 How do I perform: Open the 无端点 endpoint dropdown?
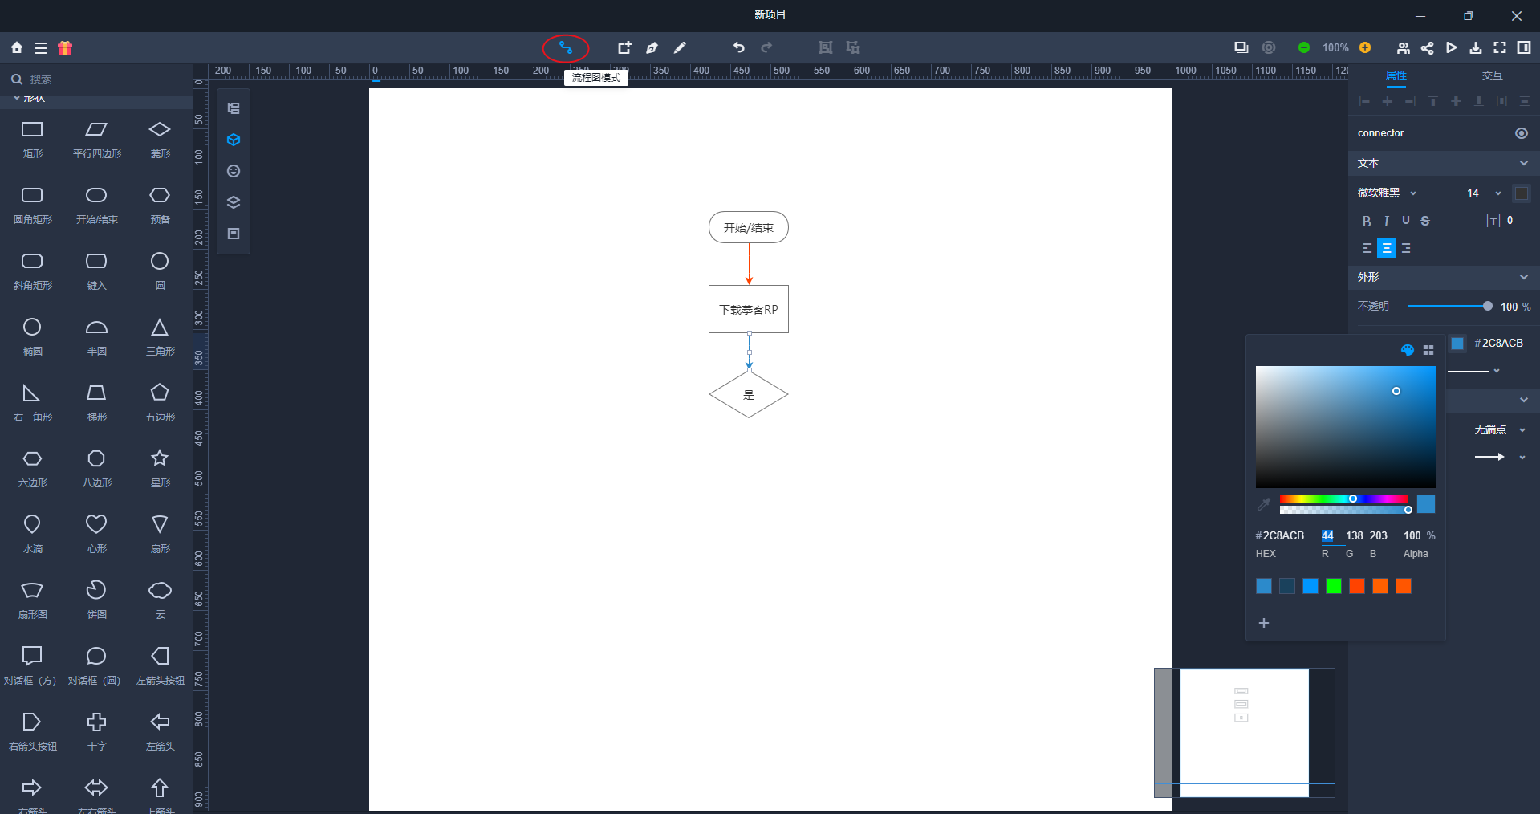(1500, 430)
